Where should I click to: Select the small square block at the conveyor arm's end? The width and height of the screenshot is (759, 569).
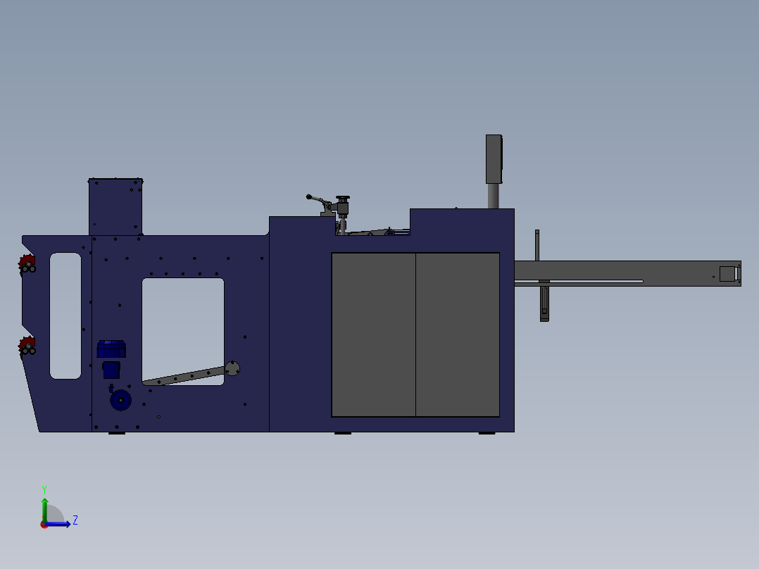coord(727,274)
